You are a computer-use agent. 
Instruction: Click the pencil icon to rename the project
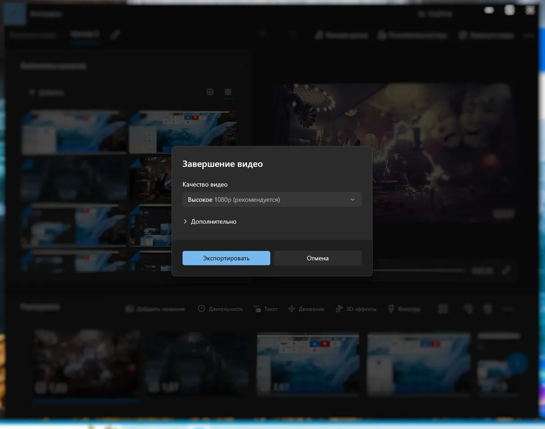click(115, 35)
